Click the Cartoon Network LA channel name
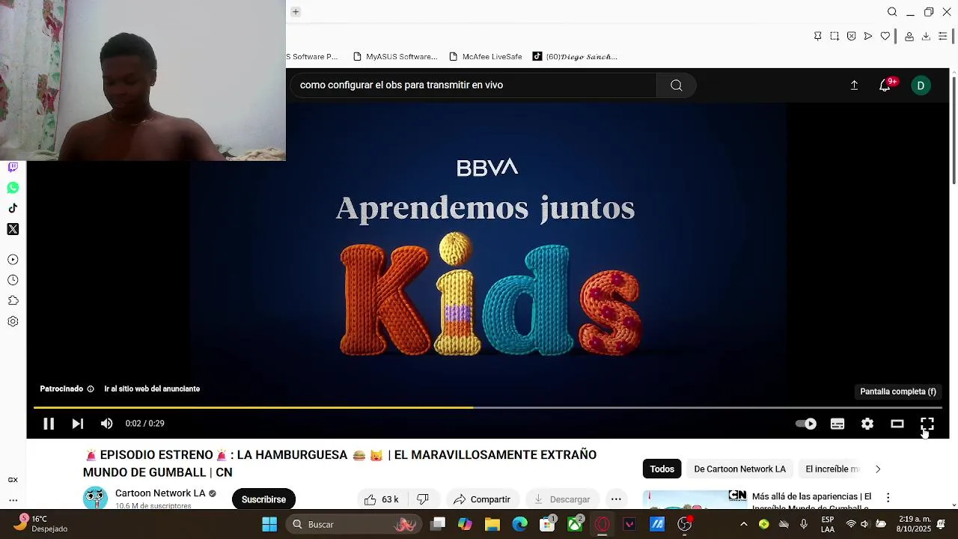This screenshot has width=958, height=539. tap(160, 493)
